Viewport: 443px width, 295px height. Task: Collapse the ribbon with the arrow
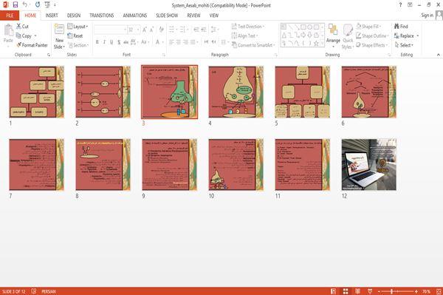(438, 55)
